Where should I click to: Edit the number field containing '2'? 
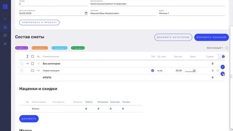click(54, 4)
